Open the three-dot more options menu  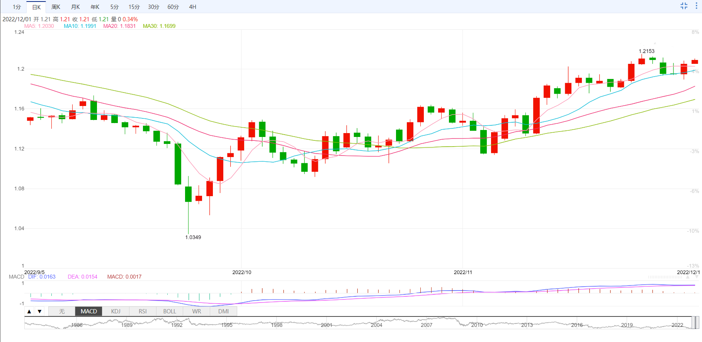696,6
